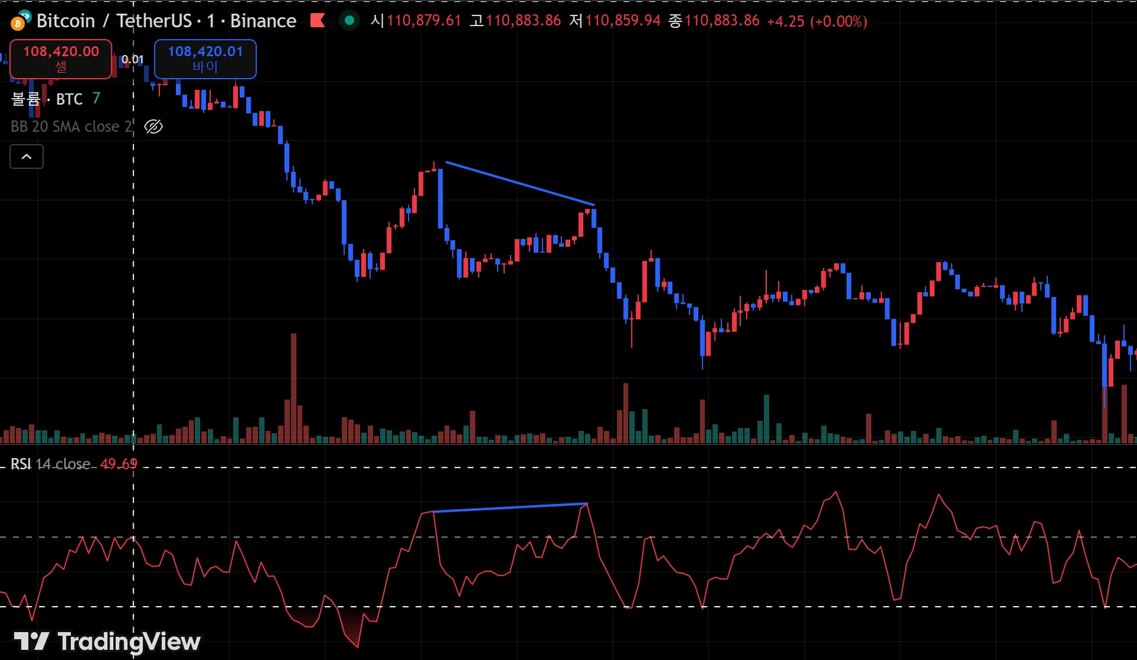Click the tallest red volume bar
Image resolution: width=1137 pixels, height=660 pixels.
(293, 388)
